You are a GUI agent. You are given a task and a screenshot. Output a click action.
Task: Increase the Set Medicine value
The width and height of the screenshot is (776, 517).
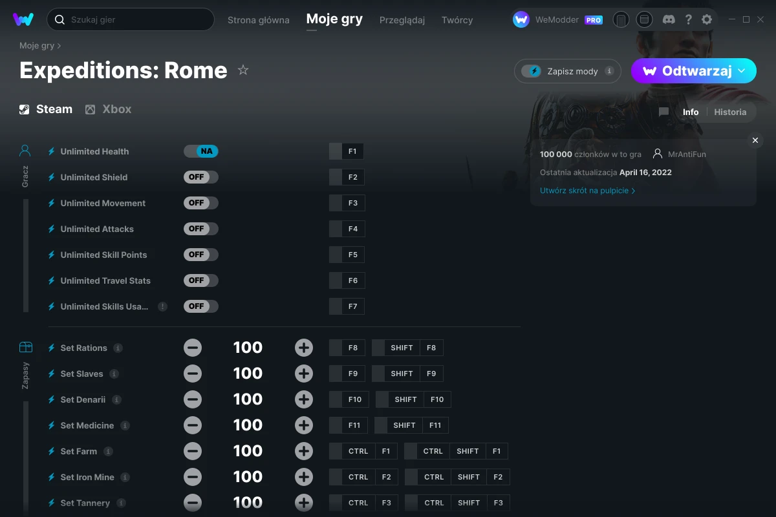(304, 425)
